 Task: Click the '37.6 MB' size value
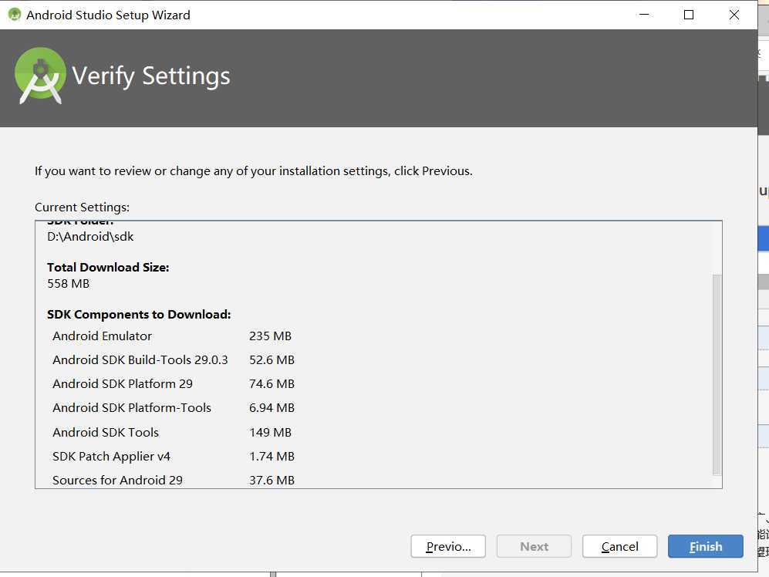[x=272, y=481]
